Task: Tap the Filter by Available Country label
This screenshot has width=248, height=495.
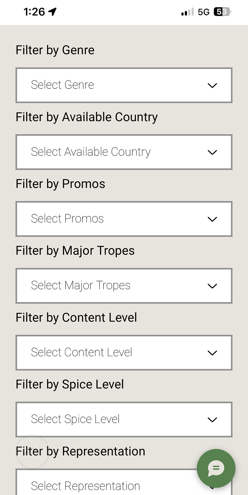Action: pos(87,117)
